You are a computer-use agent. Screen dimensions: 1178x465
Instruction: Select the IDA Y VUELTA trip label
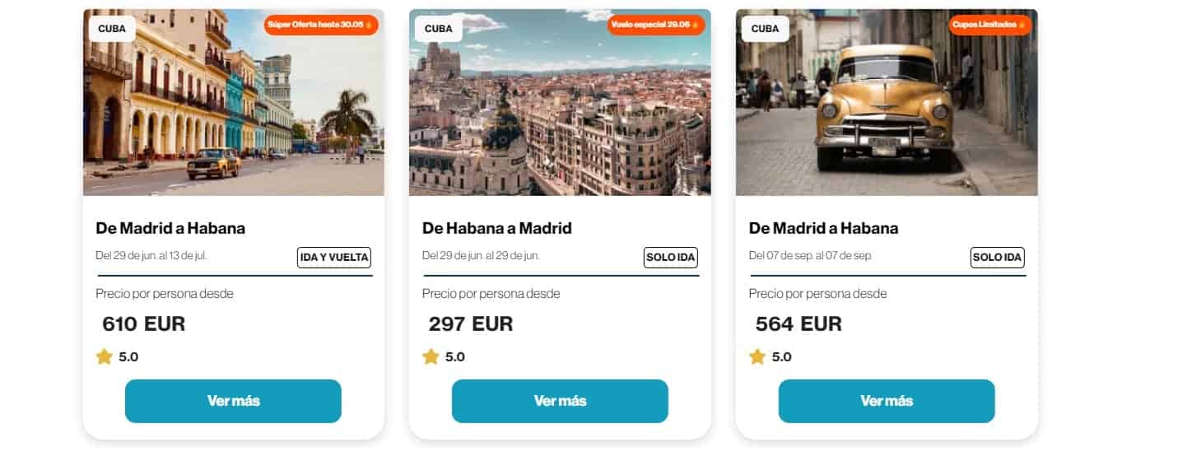pos(334,258)
